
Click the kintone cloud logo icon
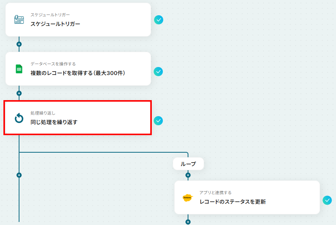tap(188, 198)
